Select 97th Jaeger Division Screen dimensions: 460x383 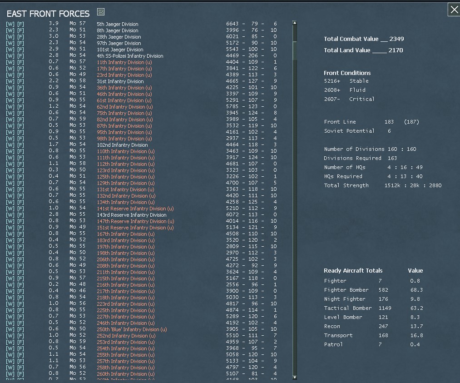tap(119, 43)
